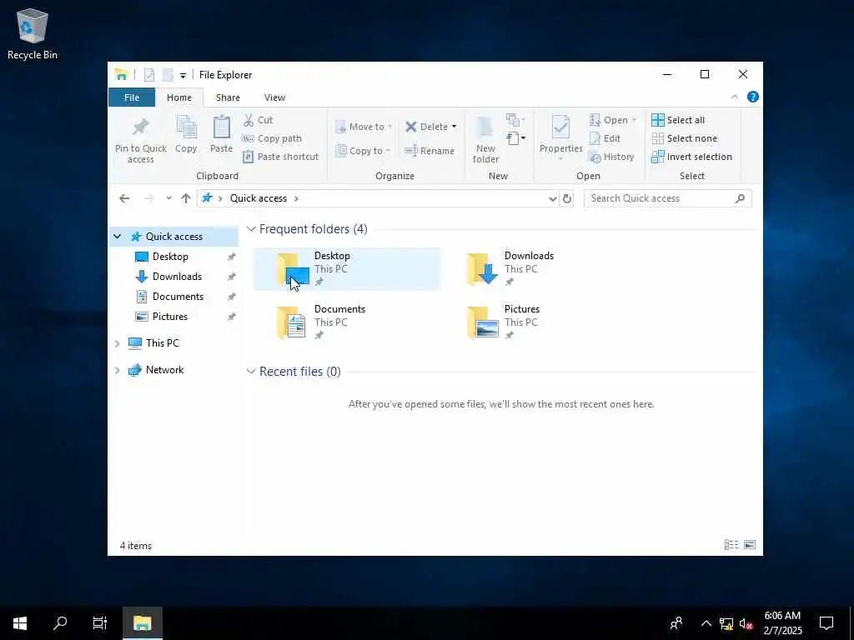
Task: Switch to details view icon in status bar
Action: [731, 545]
